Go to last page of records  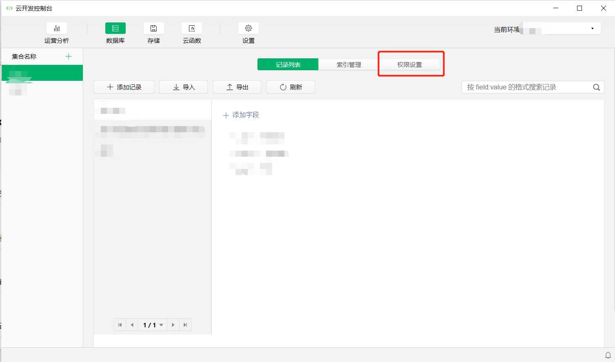coord(185,325)
